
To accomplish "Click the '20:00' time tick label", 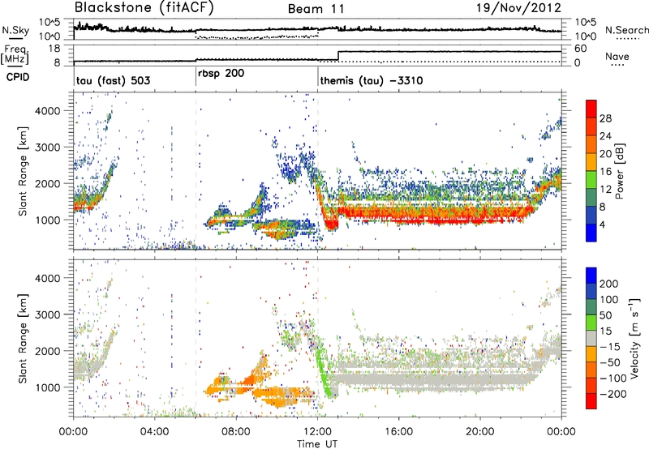I will click(479, 432).
